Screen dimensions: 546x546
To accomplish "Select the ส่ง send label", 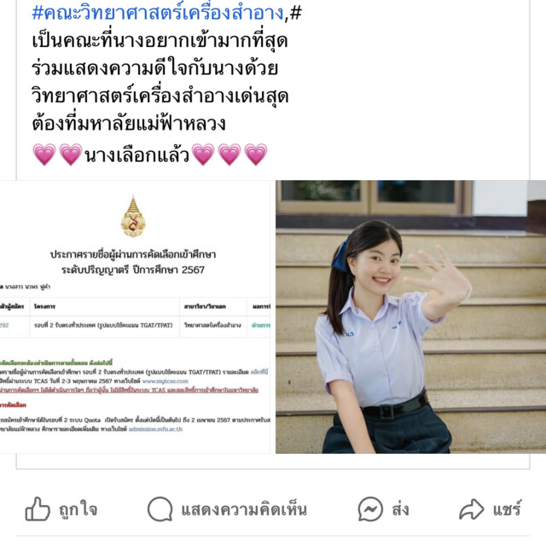I will 400,509.
